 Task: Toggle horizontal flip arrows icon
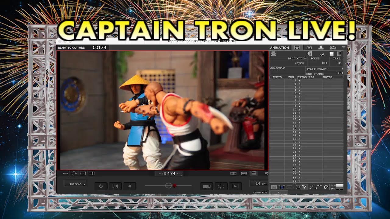tap(65, 173)
